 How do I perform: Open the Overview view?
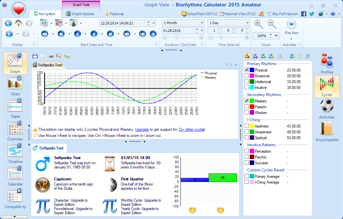point(15,131)
